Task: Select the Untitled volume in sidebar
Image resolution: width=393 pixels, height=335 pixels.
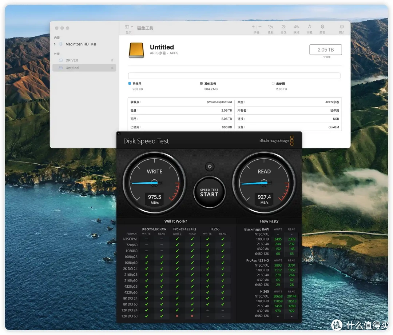Action: (x=73, y=68)
